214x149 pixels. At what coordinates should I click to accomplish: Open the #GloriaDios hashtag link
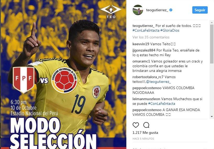pos(170,30)
